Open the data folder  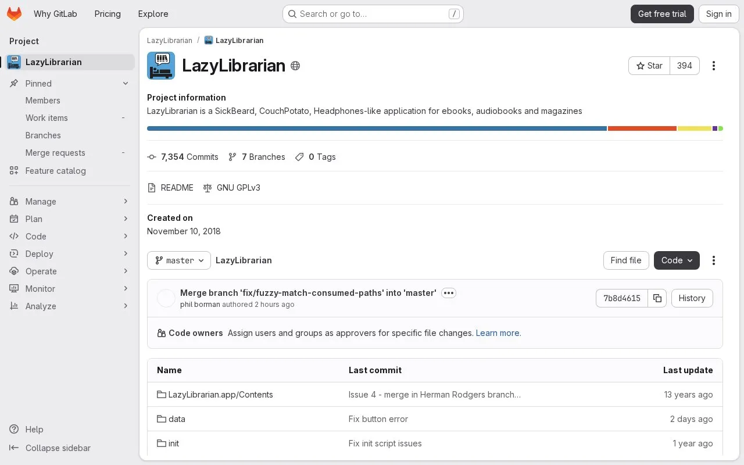(177, 419)
